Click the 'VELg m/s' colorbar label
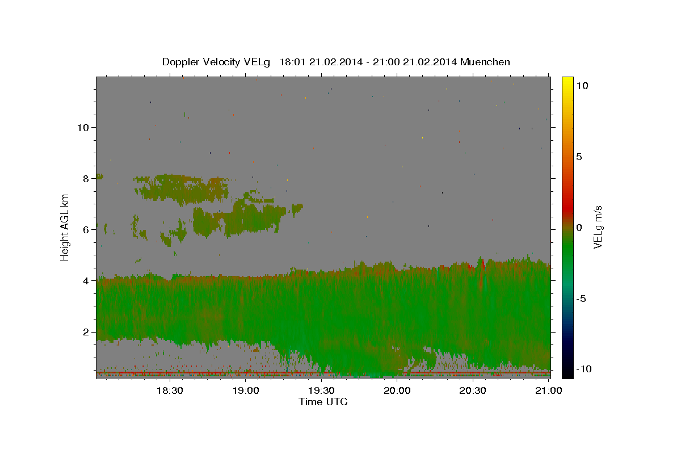The height and width of the screenshot is (454, 681). click(598, 228)
